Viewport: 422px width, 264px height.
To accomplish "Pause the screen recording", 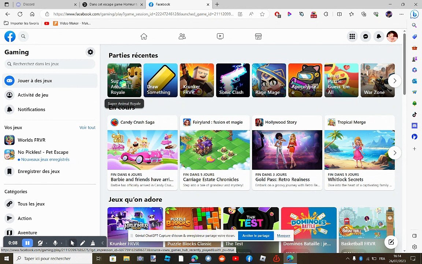I will tap(27, 243).
